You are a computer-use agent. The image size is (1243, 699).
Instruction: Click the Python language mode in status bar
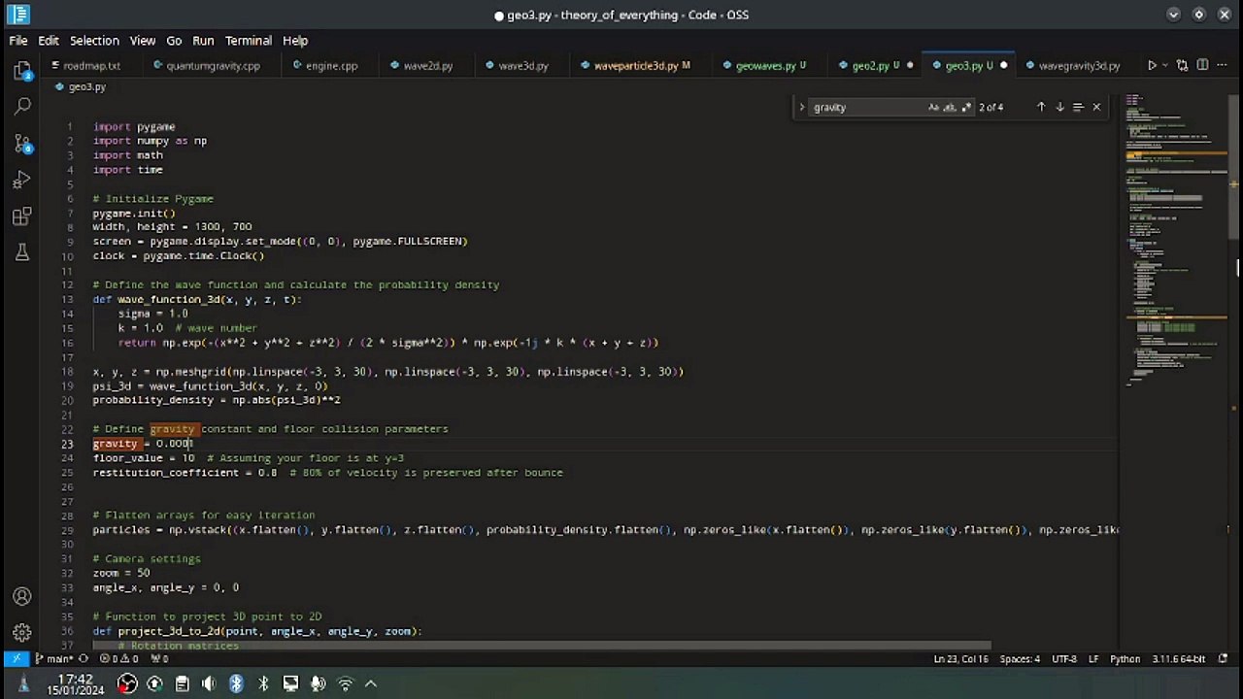[1125, 658]
